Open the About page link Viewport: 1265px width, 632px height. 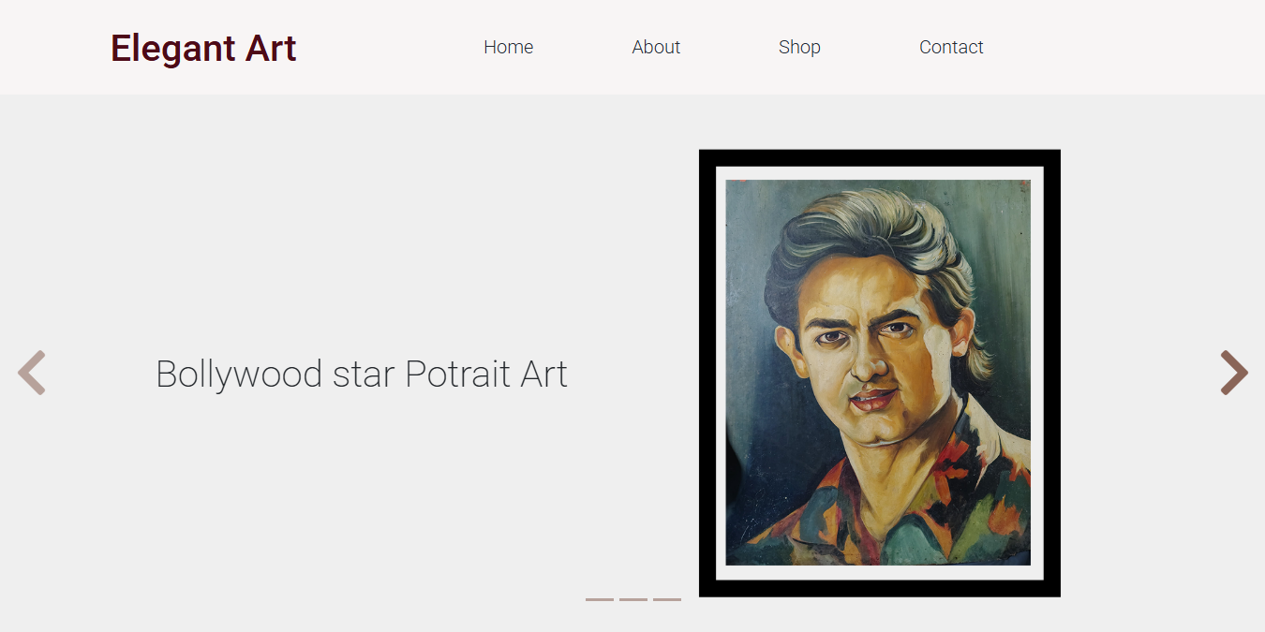[x=656, y=47]
